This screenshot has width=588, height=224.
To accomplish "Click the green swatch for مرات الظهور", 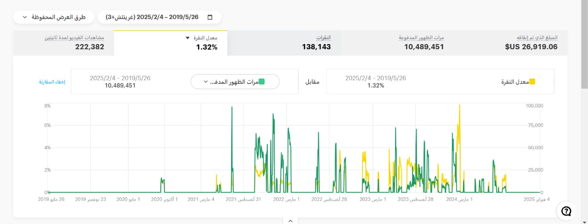I will [261, 82].
